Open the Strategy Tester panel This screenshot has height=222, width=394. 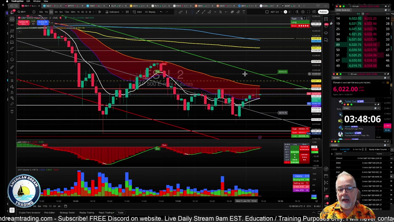(67, 212)
